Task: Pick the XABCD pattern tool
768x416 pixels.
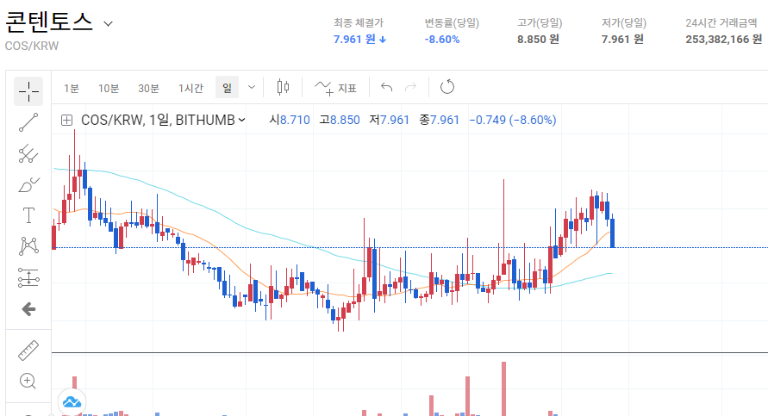Action: tap(28, 246)
